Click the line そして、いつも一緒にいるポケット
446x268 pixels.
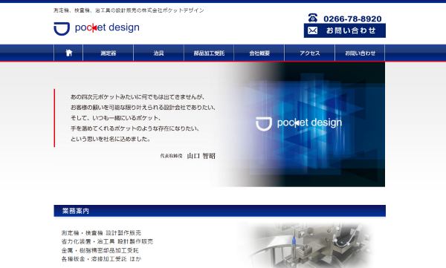click(x=116, y=118)
